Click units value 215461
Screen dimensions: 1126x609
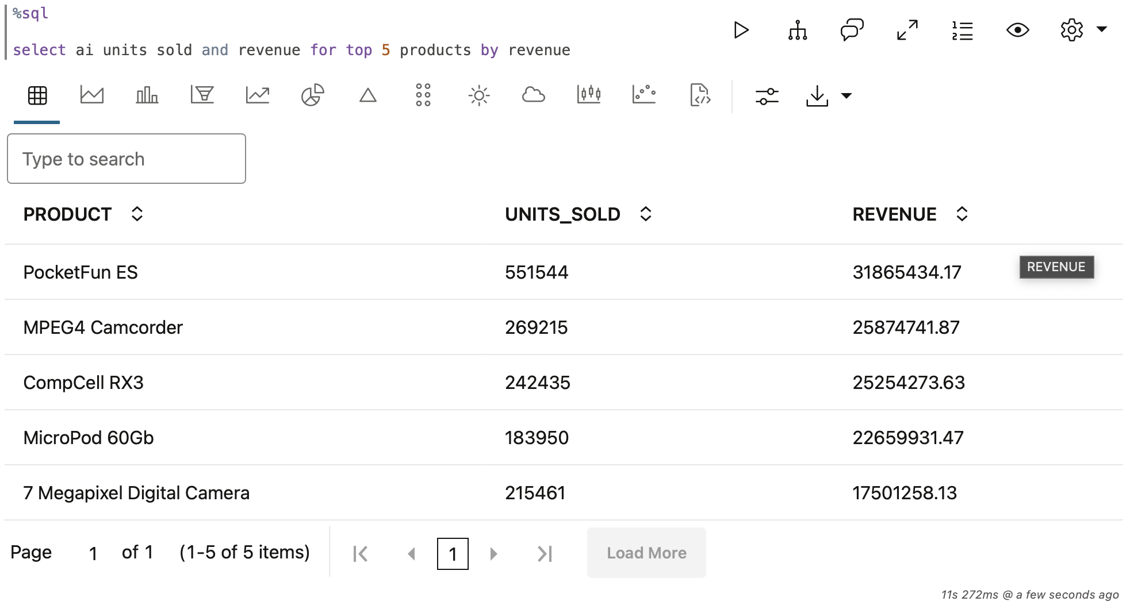coord(535,493)
